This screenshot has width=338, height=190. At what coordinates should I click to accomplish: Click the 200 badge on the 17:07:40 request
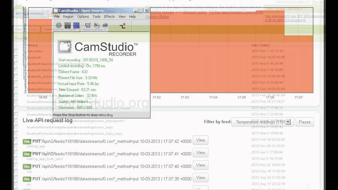tap(27, 167)
